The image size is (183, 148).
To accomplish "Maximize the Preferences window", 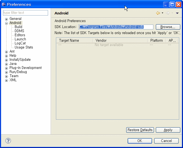I will point(172,5).
